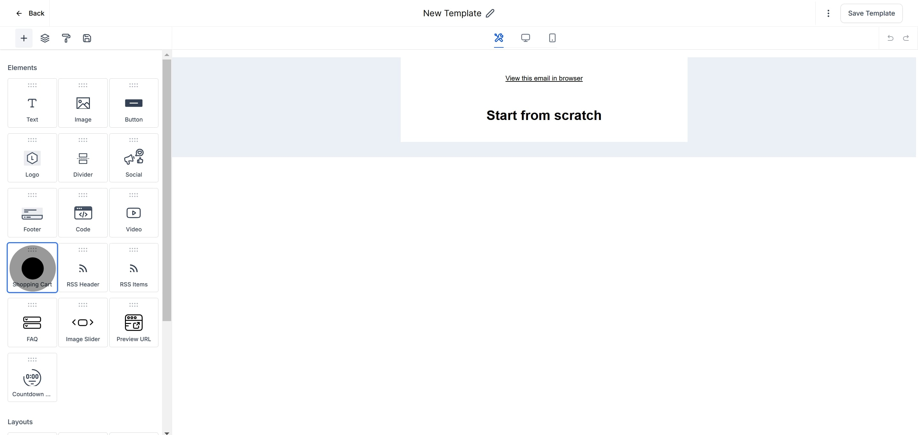Screen dimensions: 918x435
Task: Click the scrollbar up arrow
Action: 166,55
